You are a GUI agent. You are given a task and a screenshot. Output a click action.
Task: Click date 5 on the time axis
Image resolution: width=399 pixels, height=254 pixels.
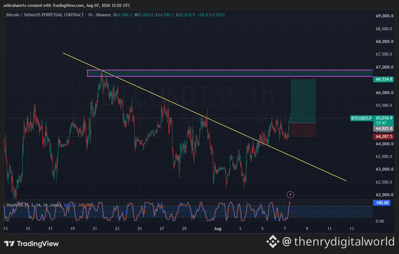262,229
